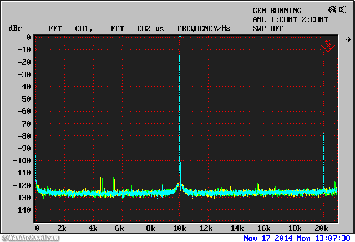Click the small round indicator right of graph
The image size is (355, 242).
pos(348,39)
